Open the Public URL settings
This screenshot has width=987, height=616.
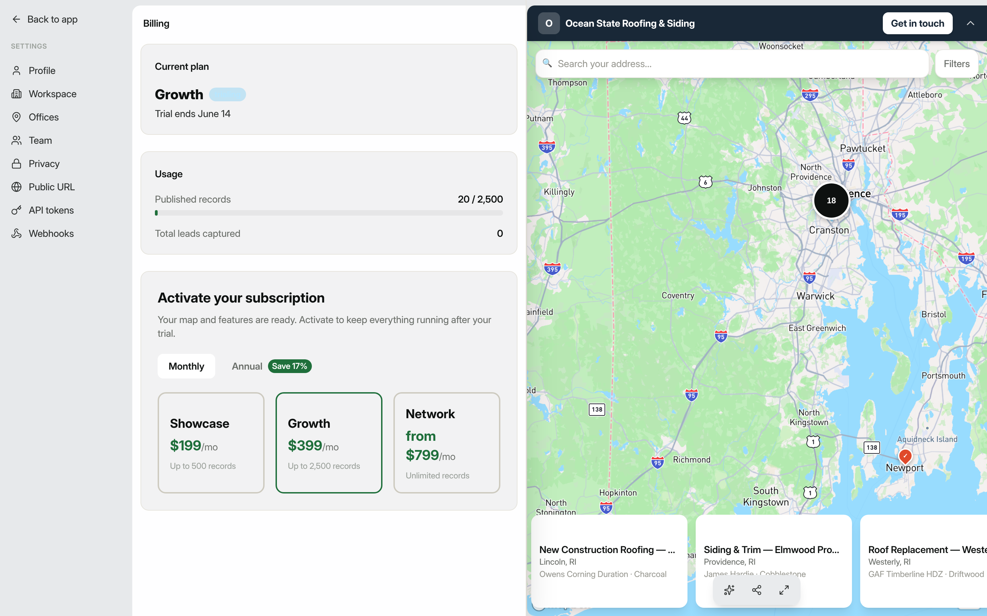click(x=66, y=187)
